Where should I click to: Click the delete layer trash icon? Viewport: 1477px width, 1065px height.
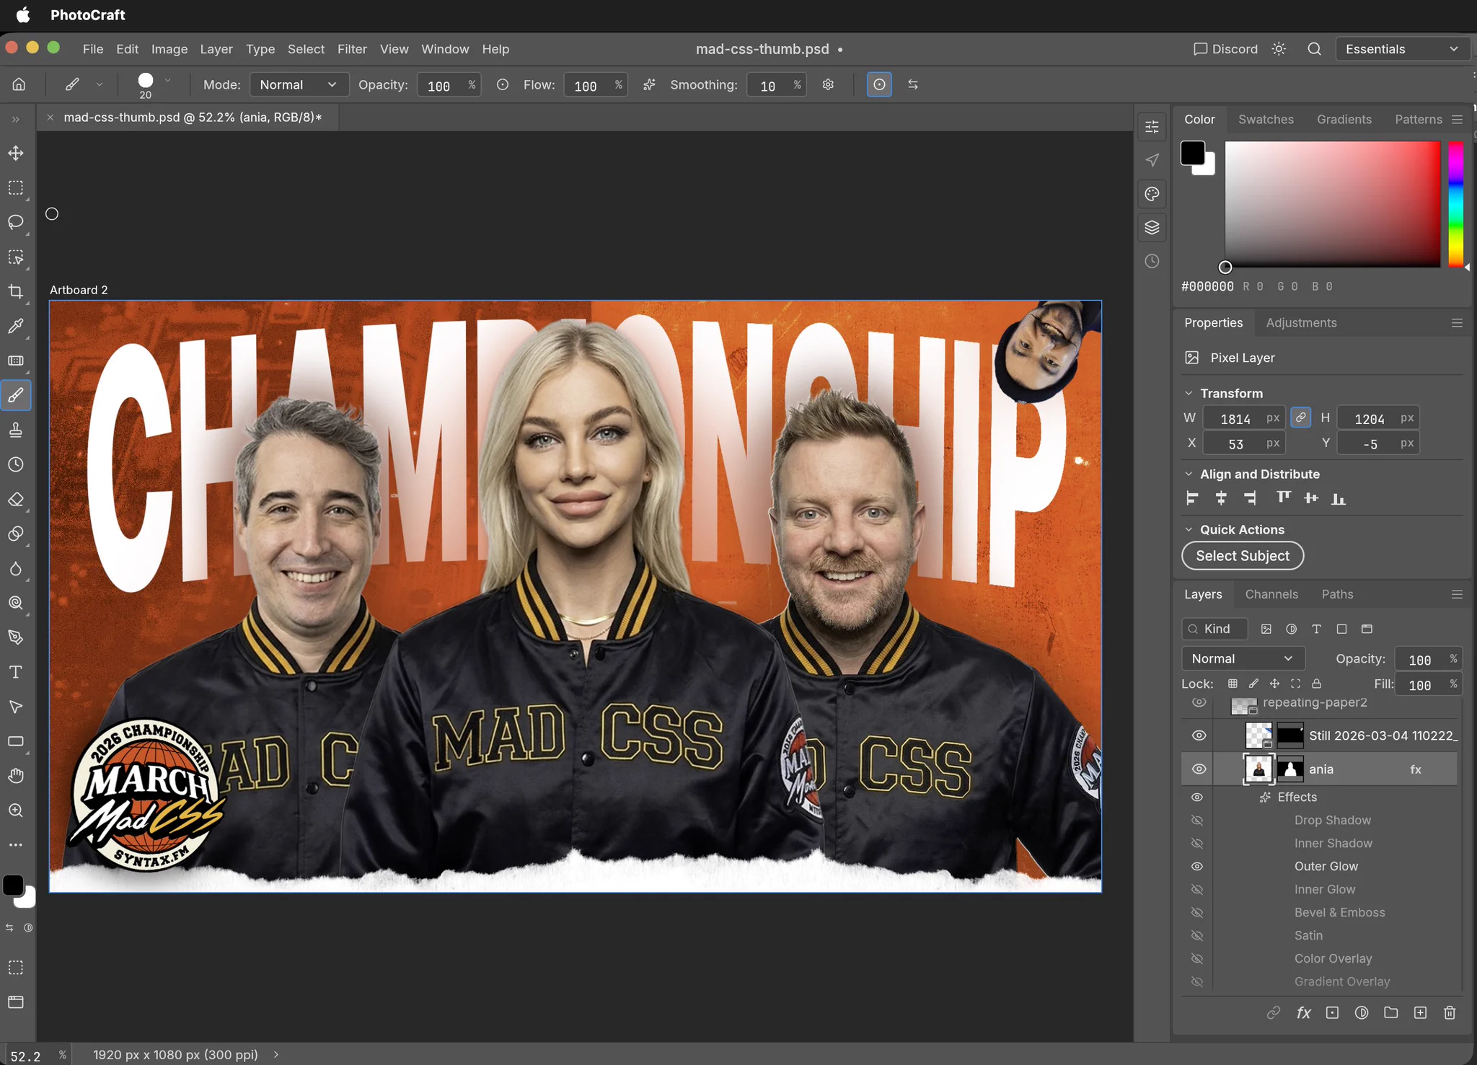click(1450, 1012)
